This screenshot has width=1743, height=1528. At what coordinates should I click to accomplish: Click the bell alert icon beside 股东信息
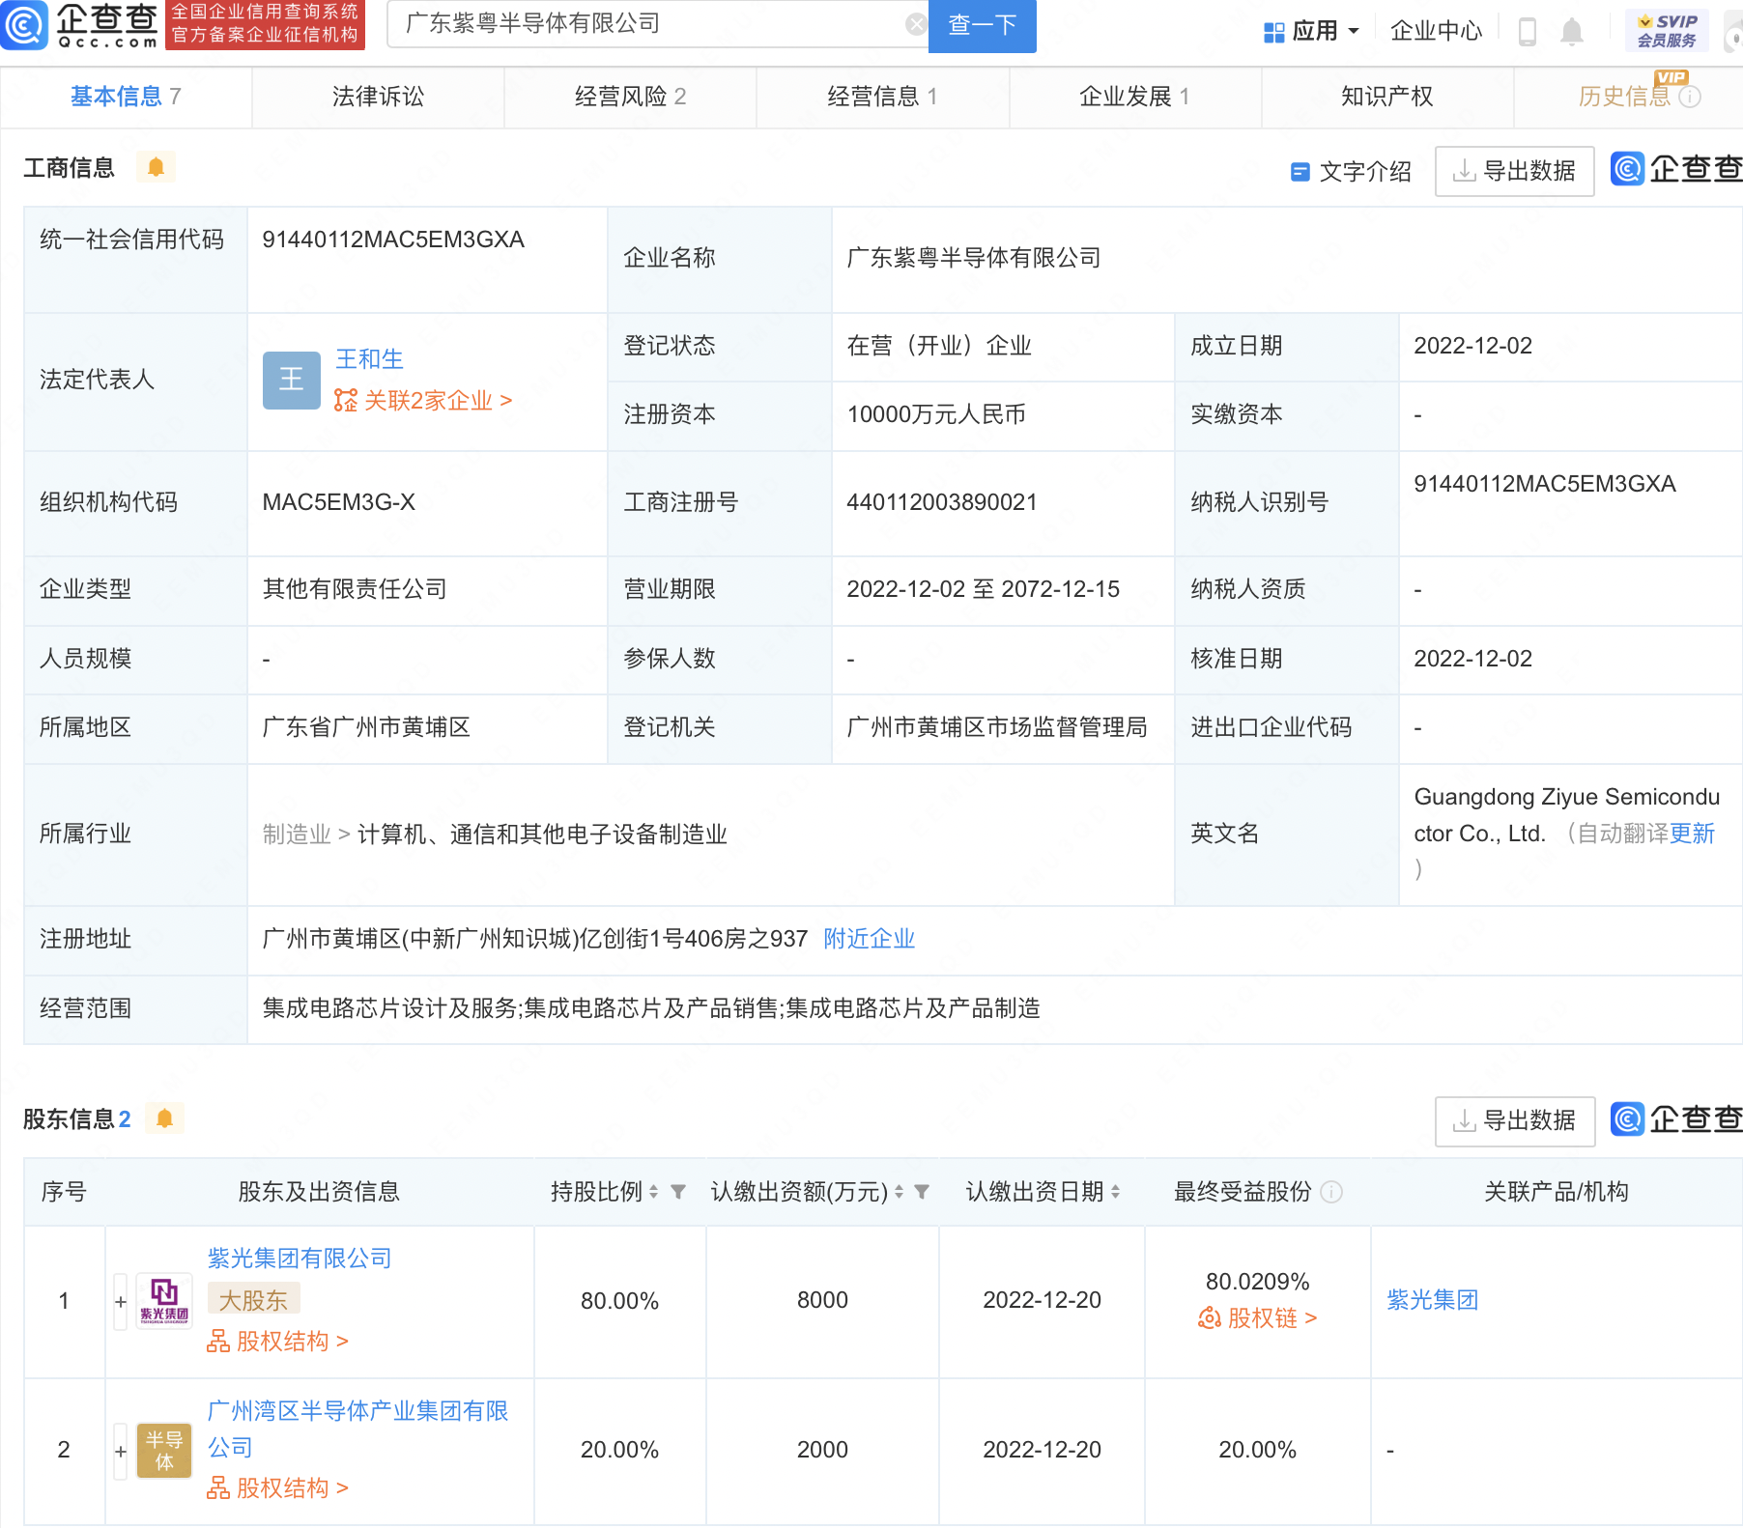tap(164, 1118)
